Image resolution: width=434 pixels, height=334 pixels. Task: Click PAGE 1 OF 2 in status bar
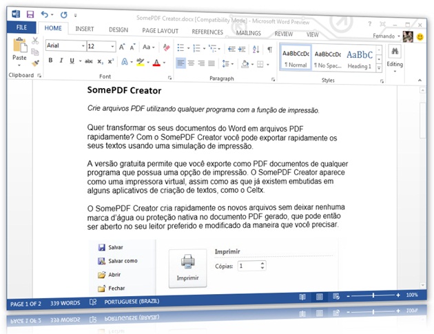[25, 304]
